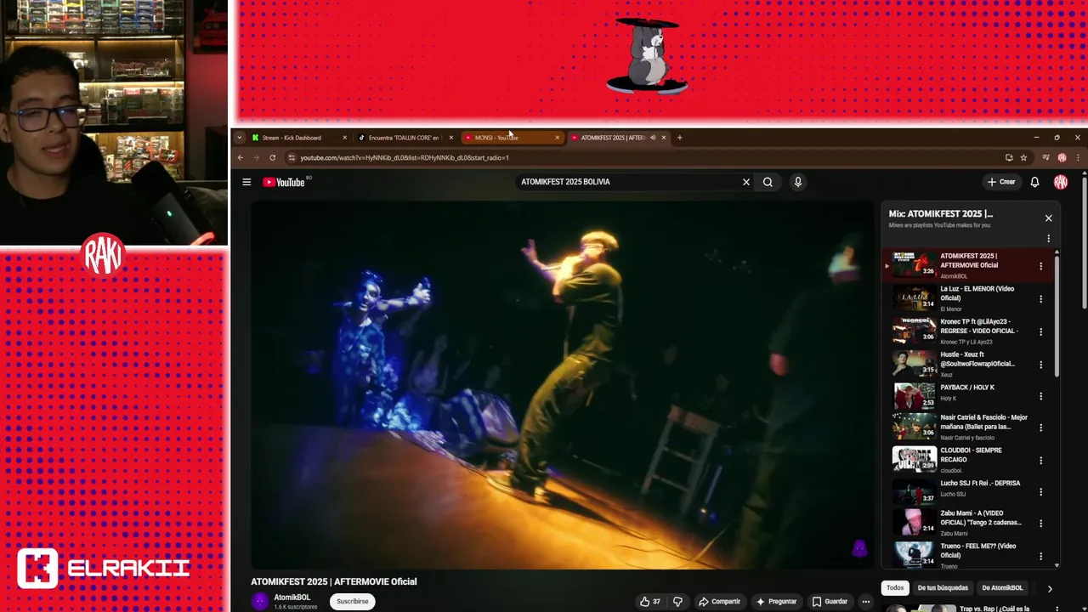1088x612 pixels.
Task: Play Hustle - Xeuz video thumbnail
Action: point(915,363)
